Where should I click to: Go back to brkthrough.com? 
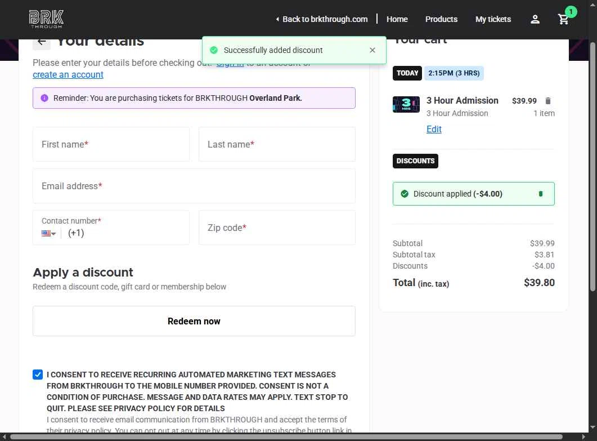tap(322, 19)
